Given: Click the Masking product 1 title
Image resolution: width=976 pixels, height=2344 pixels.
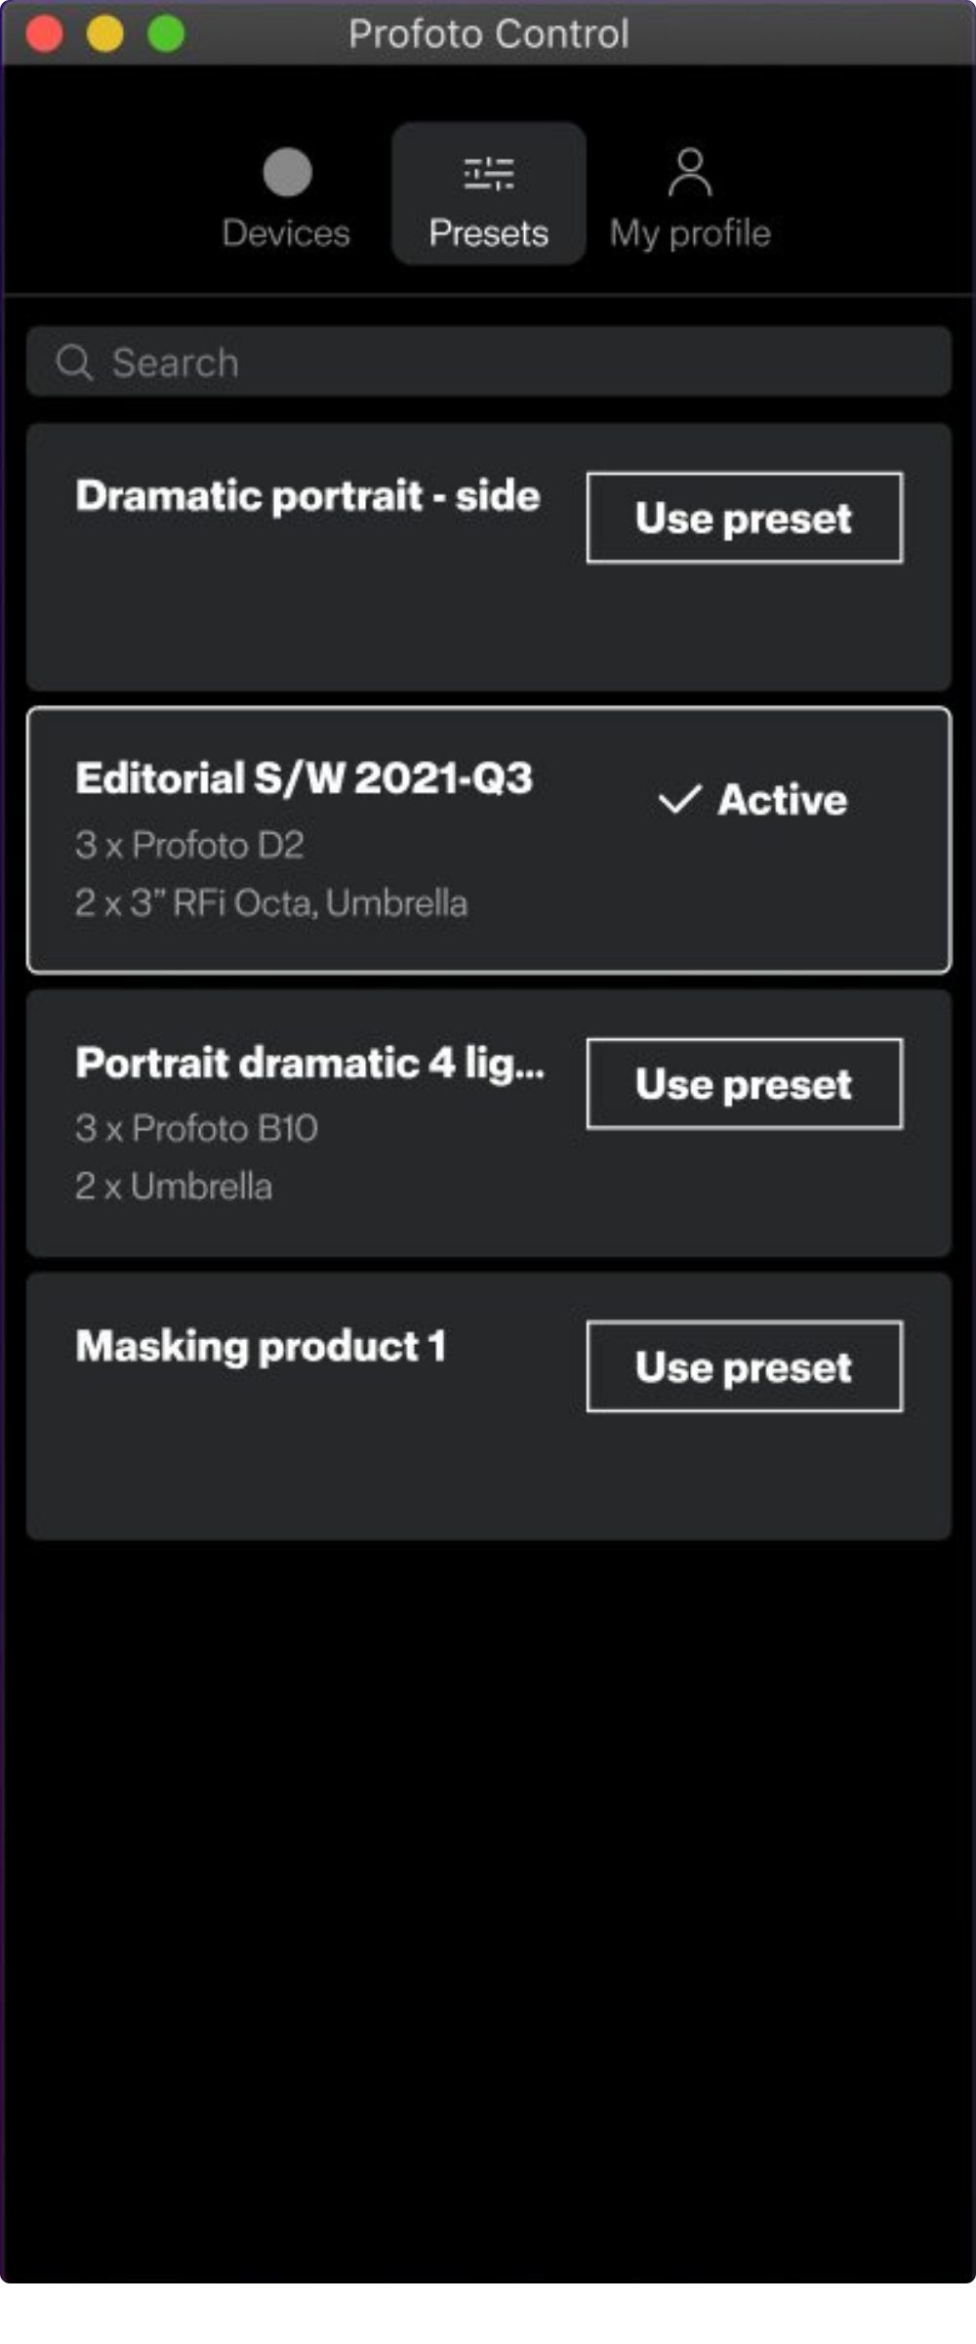Looking at the screenshot, I should (262, 1346).
